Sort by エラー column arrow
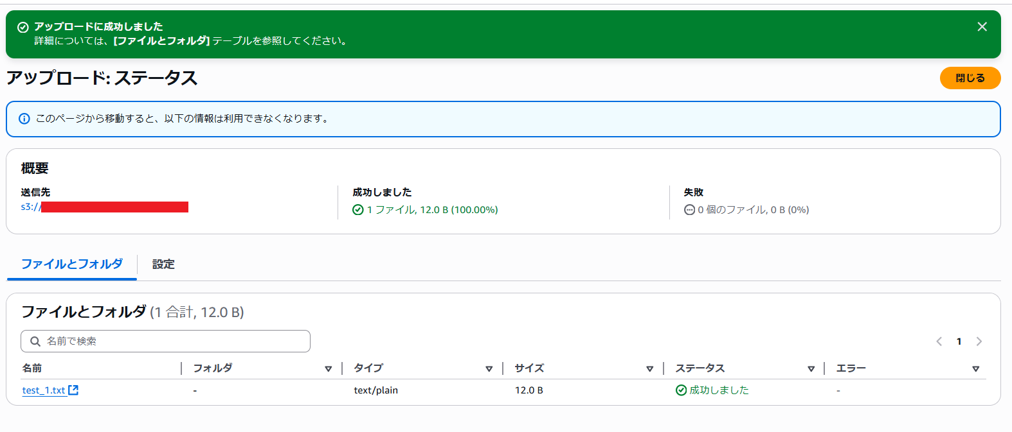Screen dimensions: 1012x432 pyautogui.click(x=975, y=368)
